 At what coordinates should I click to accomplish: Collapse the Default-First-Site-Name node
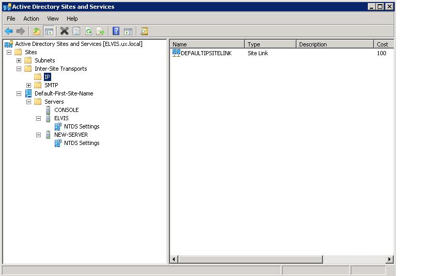tap(19, 93)
